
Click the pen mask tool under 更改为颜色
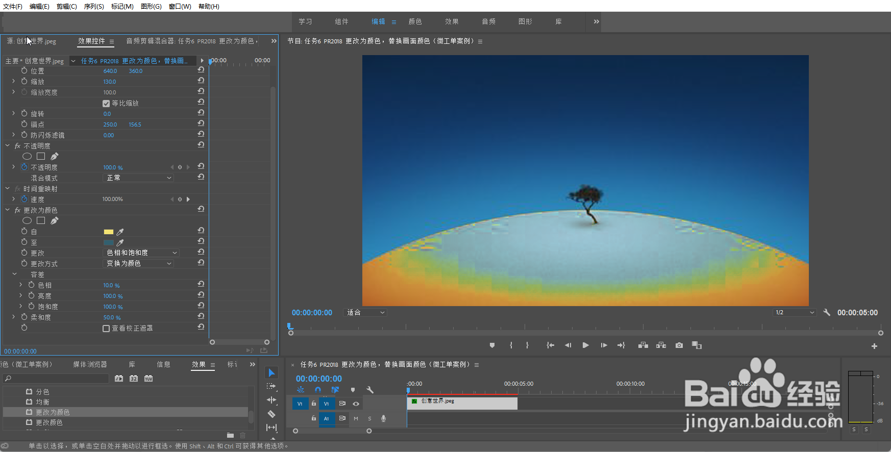[55, 220]
